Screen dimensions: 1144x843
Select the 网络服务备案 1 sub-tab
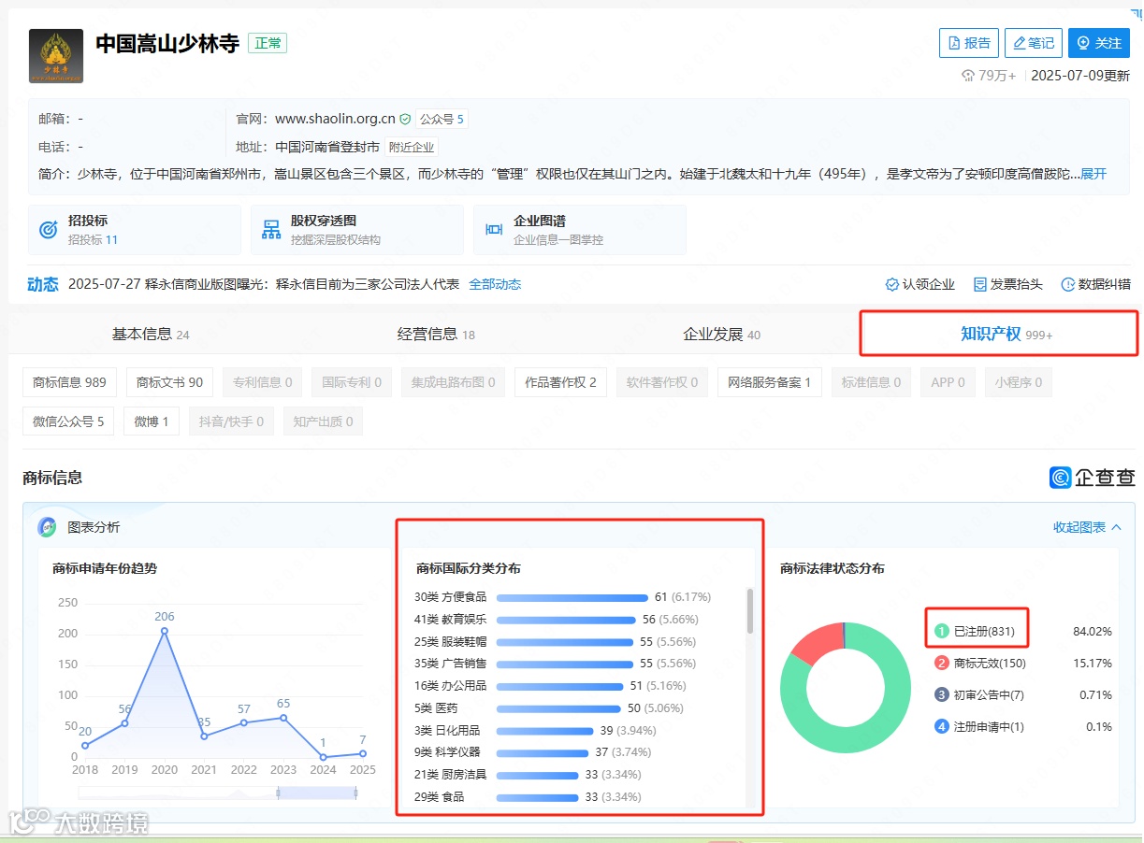point(770,382)
